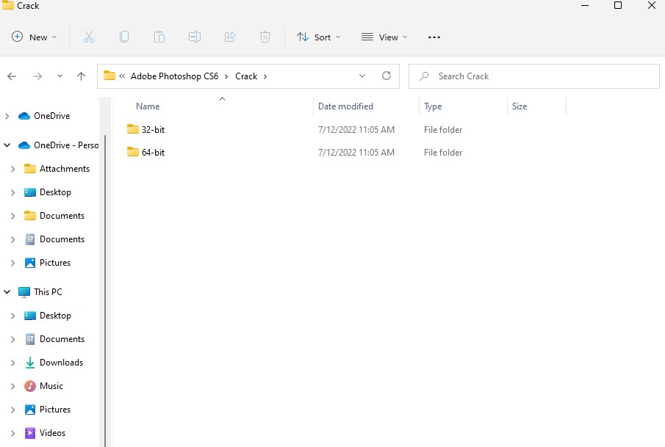Screen dimensions: 665x447
Task: Click the Delete trash can icon
Action: [265, 37]
